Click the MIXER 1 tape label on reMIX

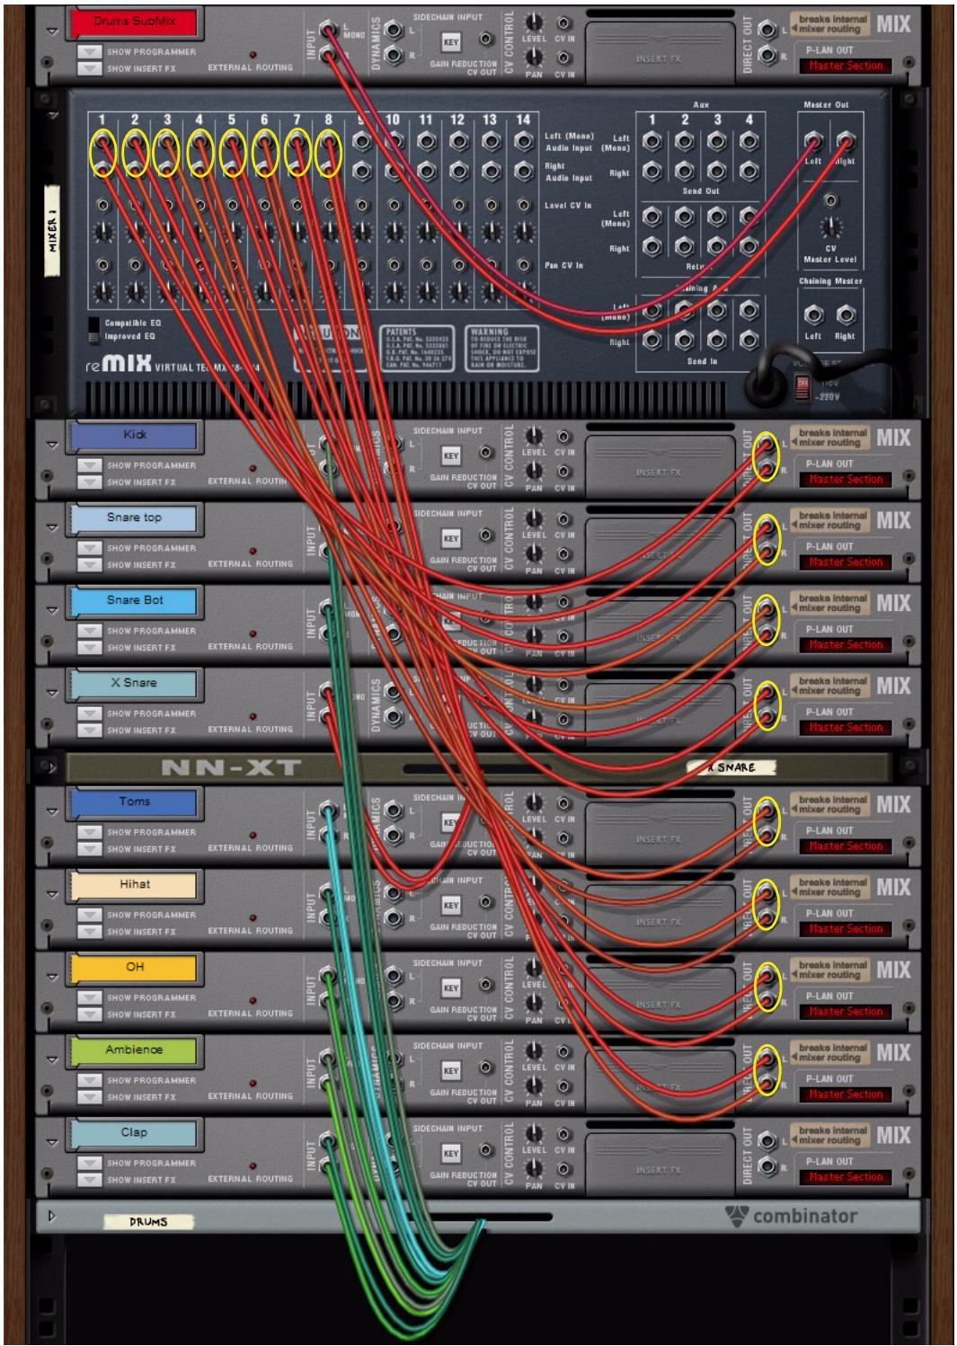[52, 230]
